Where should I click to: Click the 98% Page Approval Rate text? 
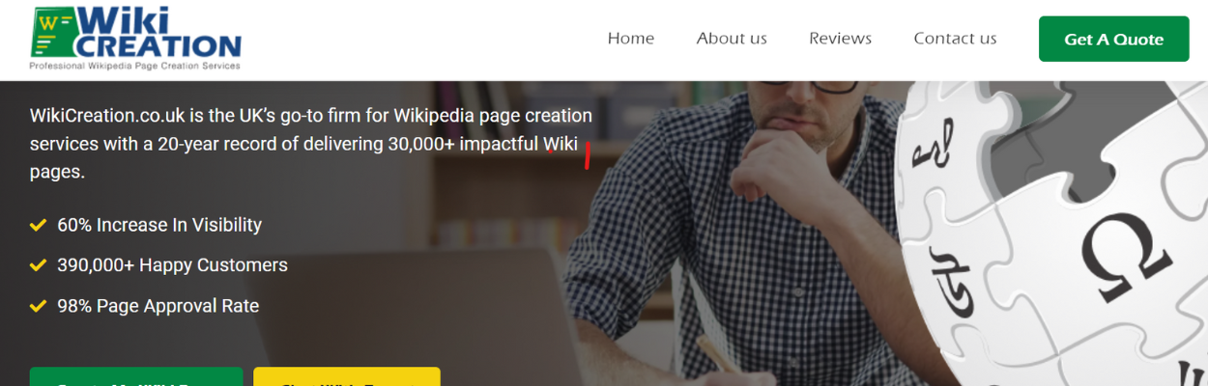click(158, 306)
